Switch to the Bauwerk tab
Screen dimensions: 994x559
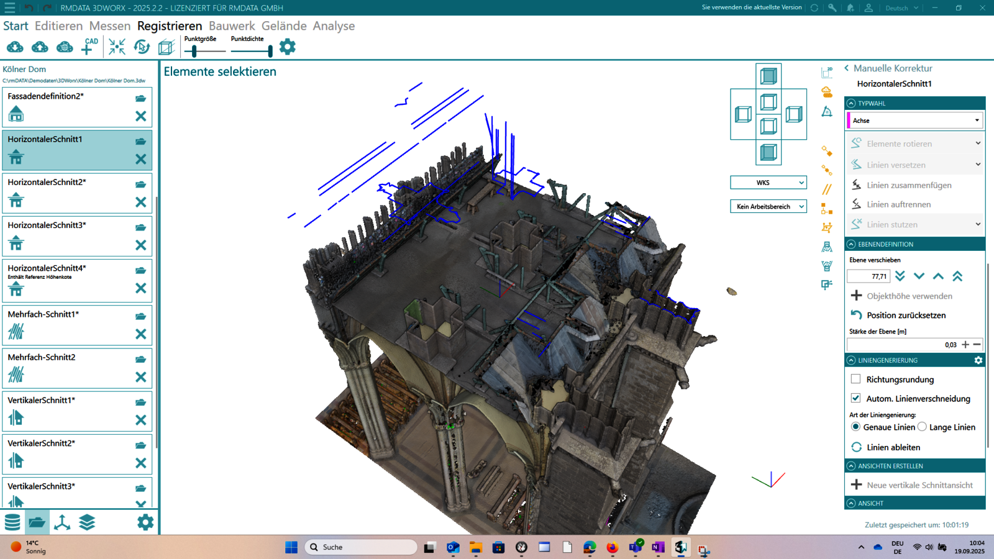click(232, 26)
